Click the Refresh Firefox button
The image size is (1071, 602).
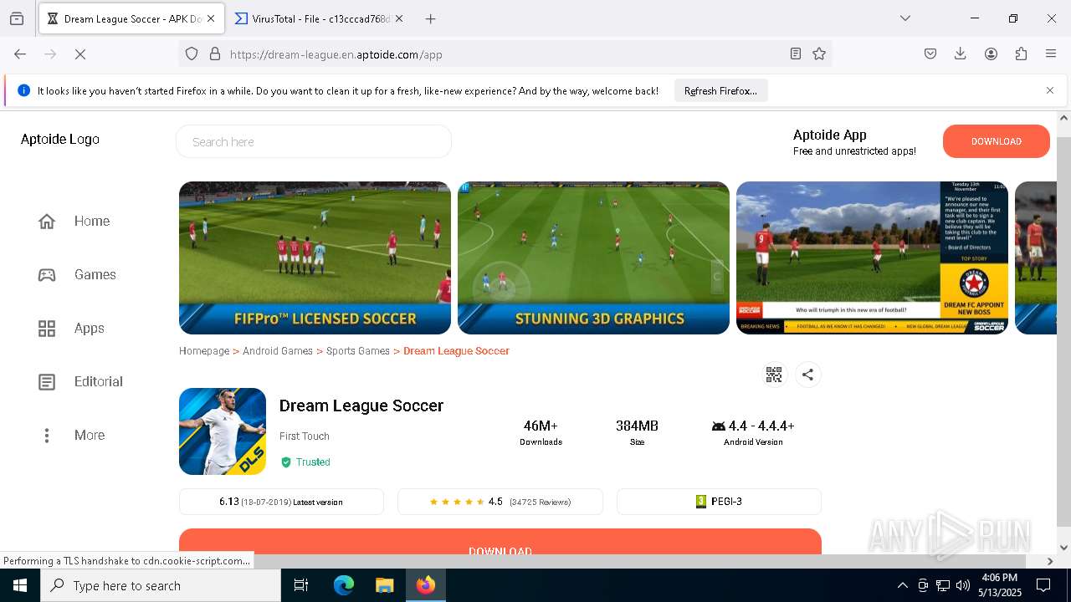pyautogui.click(x=720, y=90)
